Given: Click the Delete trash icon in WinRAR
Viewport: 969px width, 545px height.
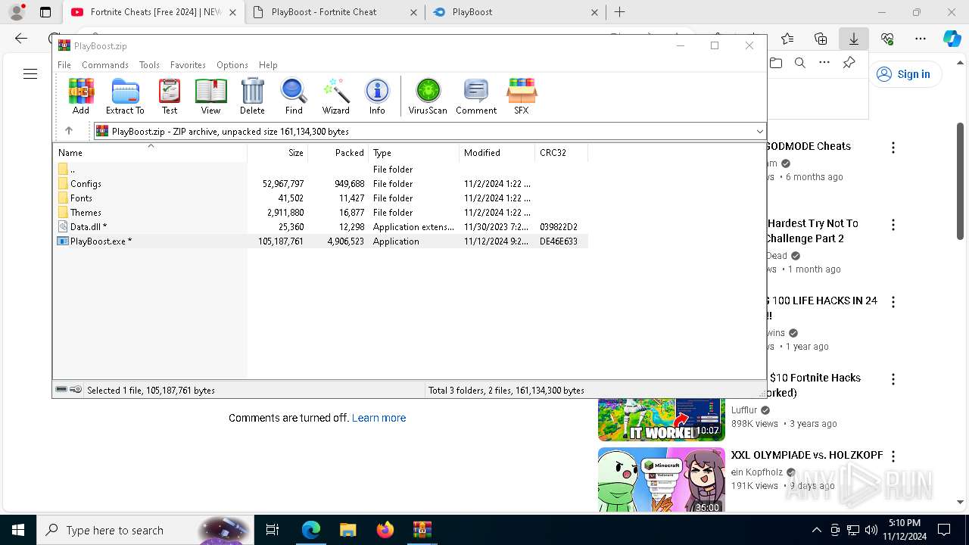Looking at the screenshot, I should 252,96.
